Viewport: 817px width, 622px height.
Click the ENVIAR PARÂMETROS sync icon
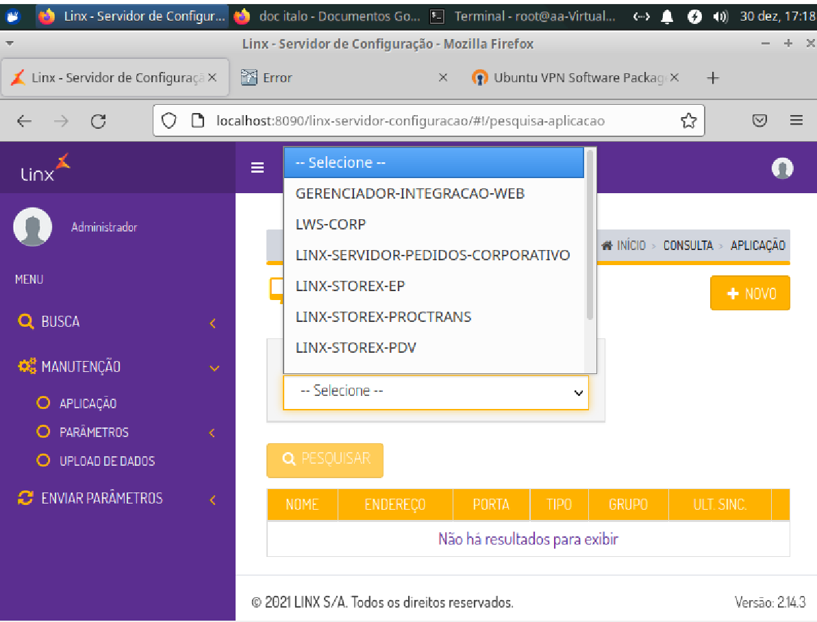click(x=25, y=498)
